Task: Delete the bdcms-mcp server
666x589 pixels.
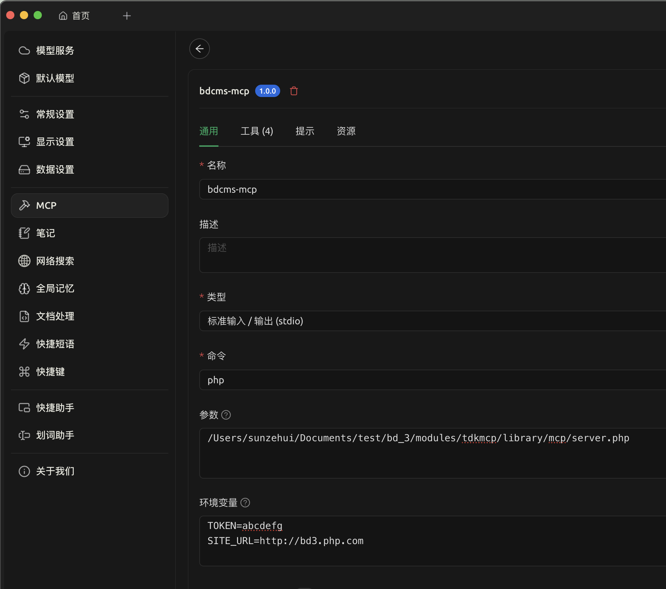Action: [294, 91]
